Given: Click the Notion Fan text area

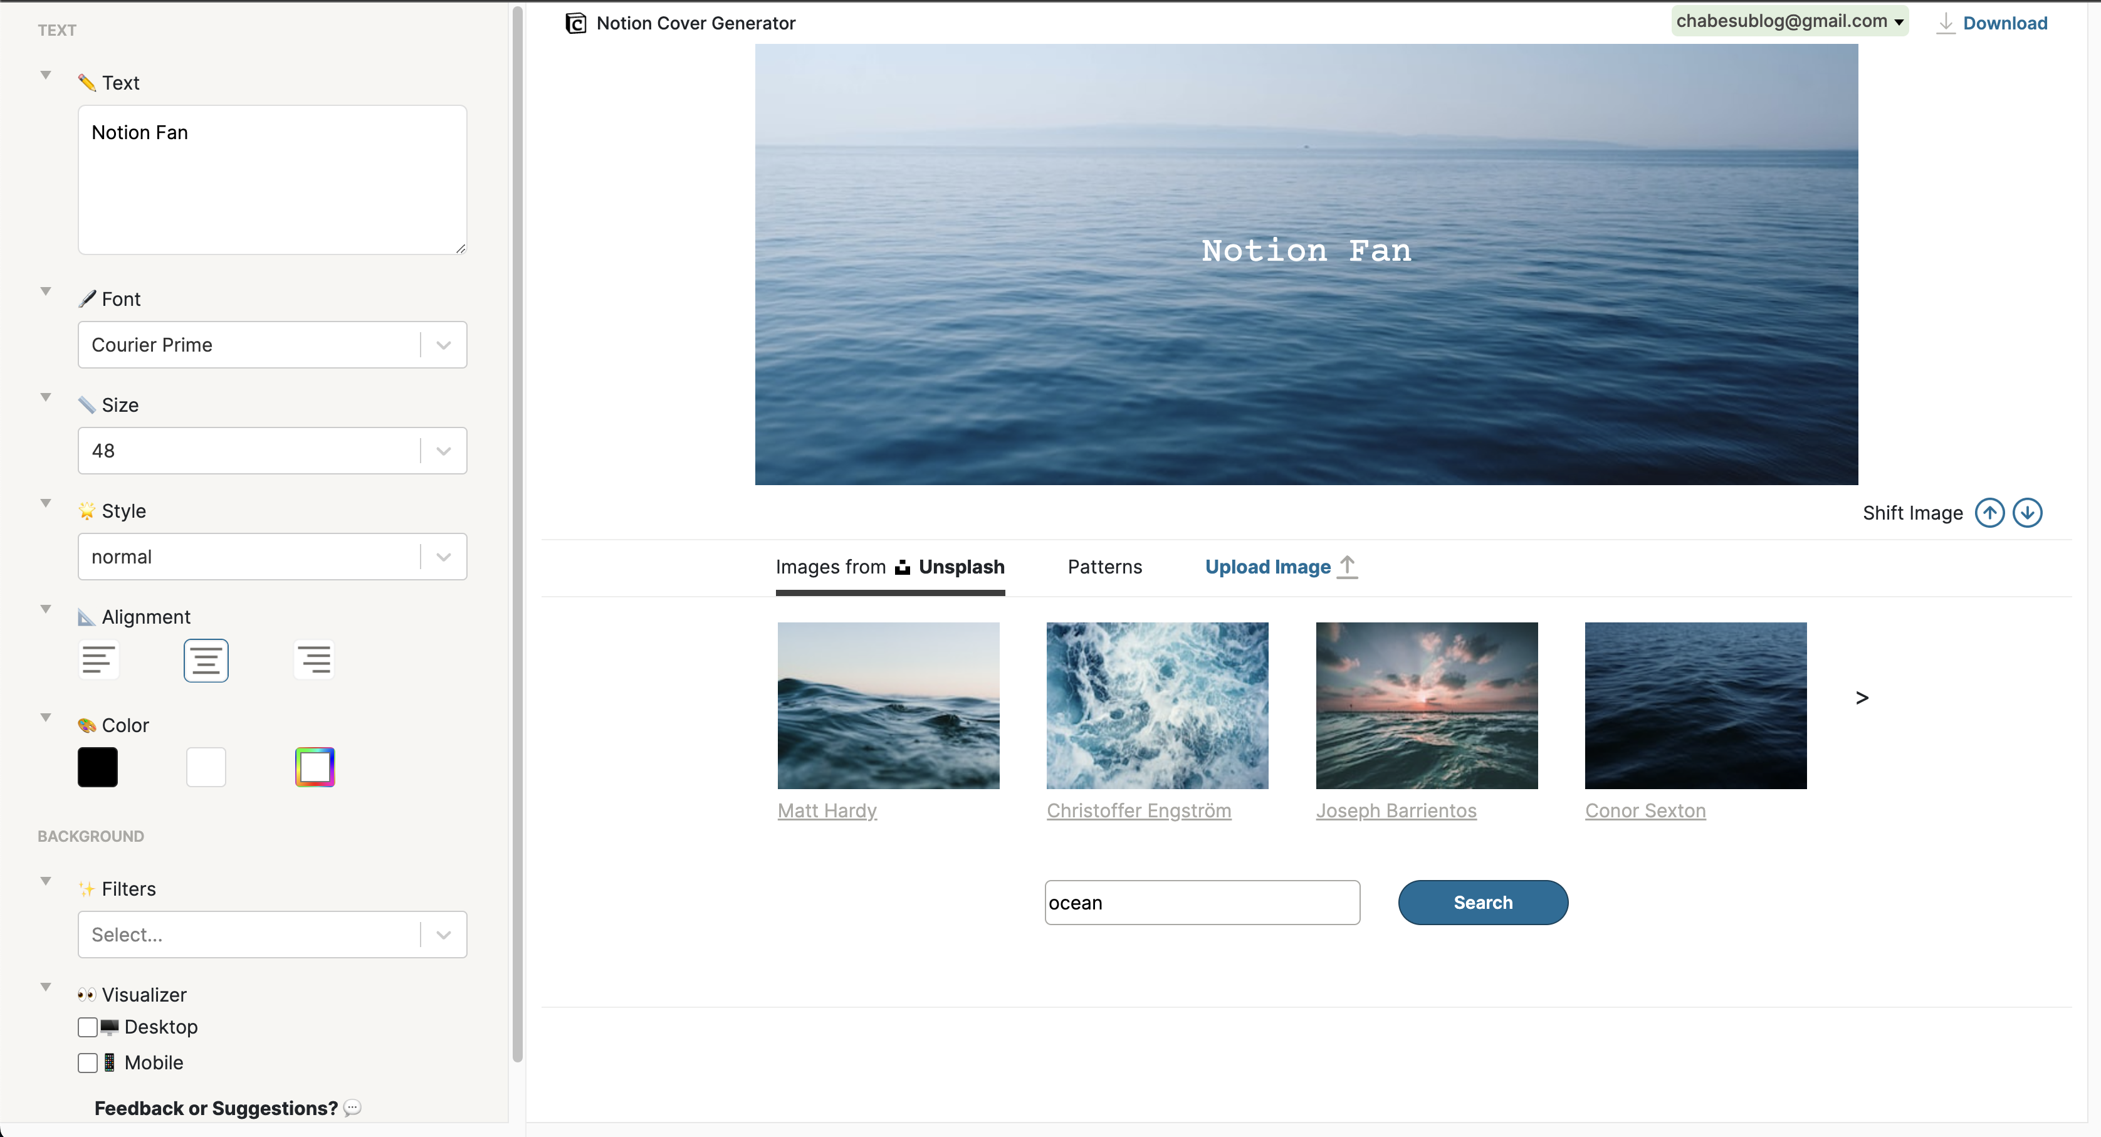Looking at the screenshot, I should (x=273, y=179).
